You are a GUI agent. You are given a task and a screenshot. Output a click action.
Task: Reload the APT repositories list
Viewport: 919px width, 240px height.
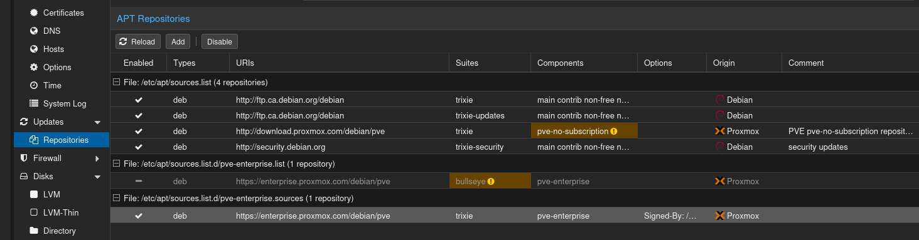[138, 41]
